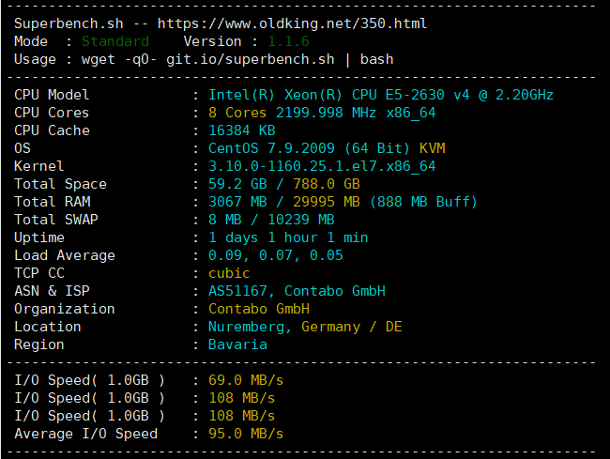Click the Total Space 59.2 GB value
Screen dimensions: 610x459
tap(238, 184)
